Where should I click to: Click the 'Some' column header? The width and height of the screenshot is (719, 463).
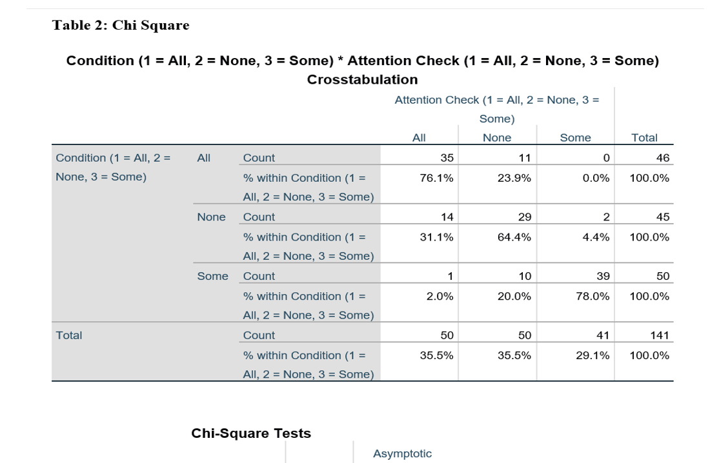point(575,137)
